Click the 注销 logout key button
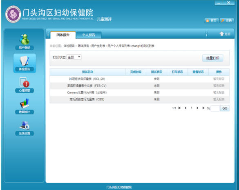This screenshot has width=239, height=190. (227, 20)
